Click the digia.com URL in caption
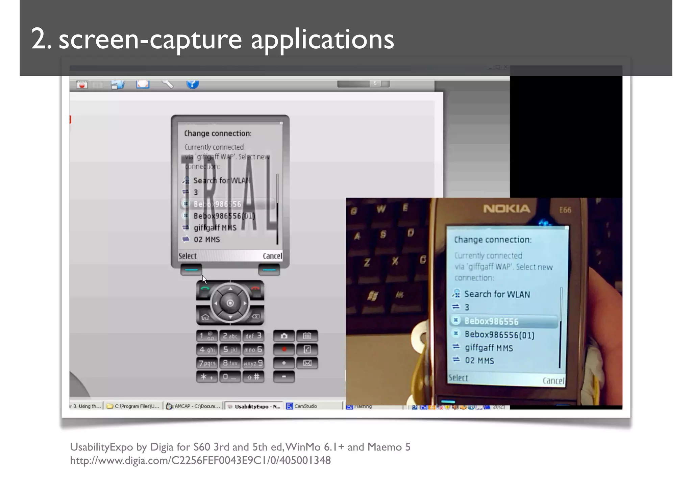The height and width of the screenshot is (489, 692). point(200,460)
